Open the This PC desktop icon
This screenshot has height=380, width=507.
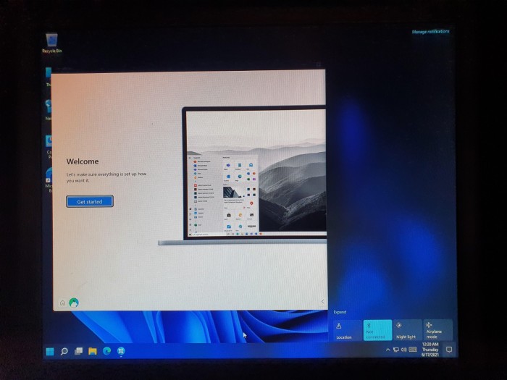[x=49, y=77]
